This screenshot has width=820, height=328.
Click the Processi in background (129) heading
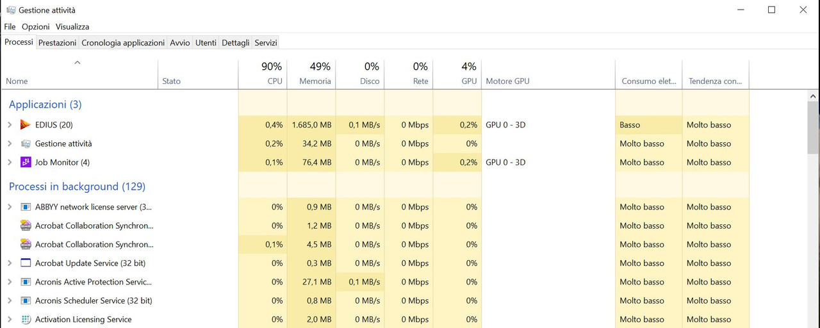point(77,186)
